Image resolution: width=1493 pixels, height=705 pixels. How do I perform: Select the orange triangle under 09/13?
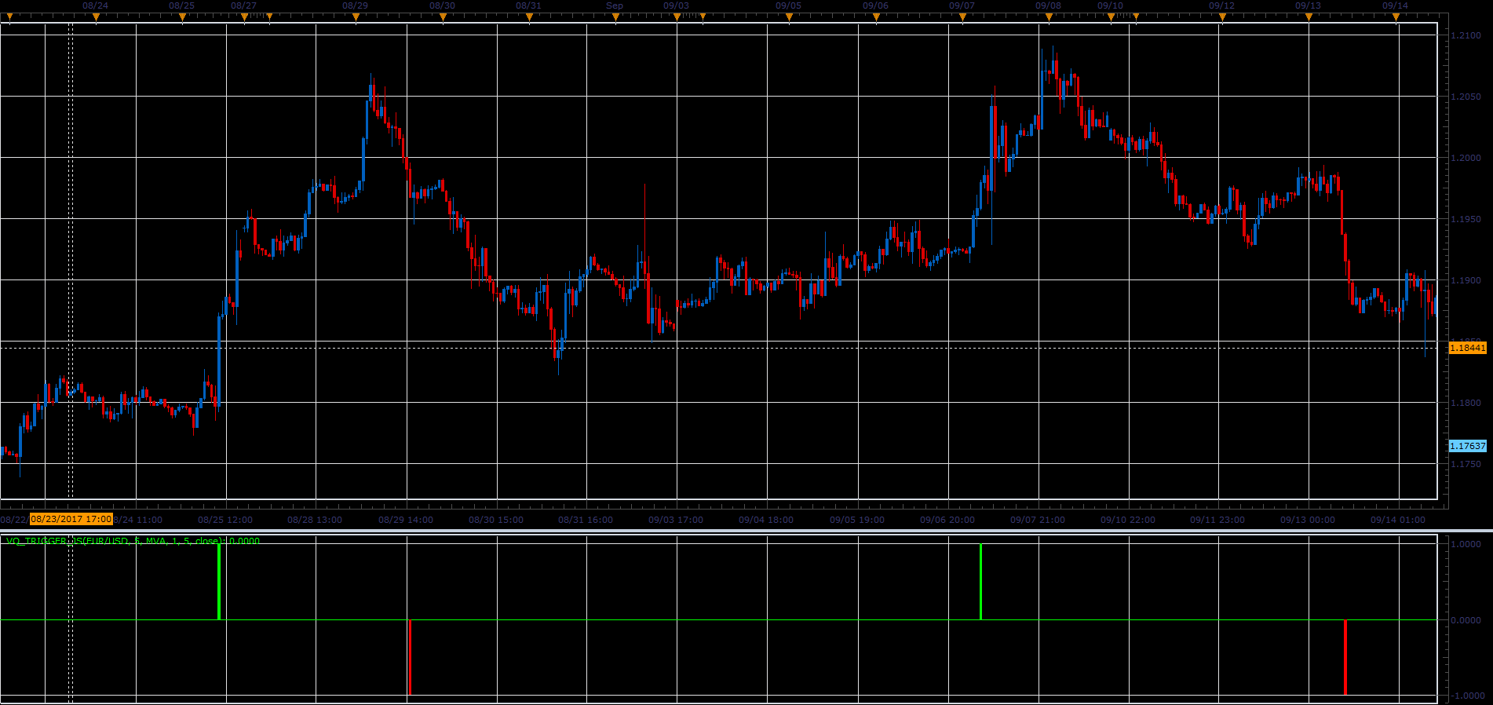click(x=1309, y=16)
